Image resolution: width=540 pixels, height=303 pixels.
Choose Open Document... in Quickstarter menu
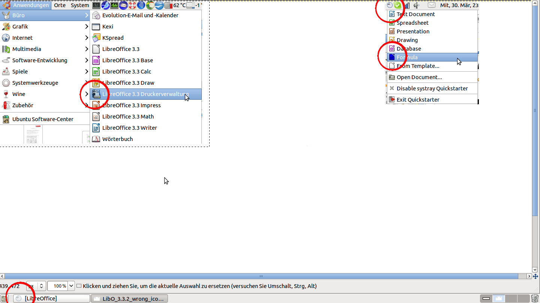coord(419,77)
